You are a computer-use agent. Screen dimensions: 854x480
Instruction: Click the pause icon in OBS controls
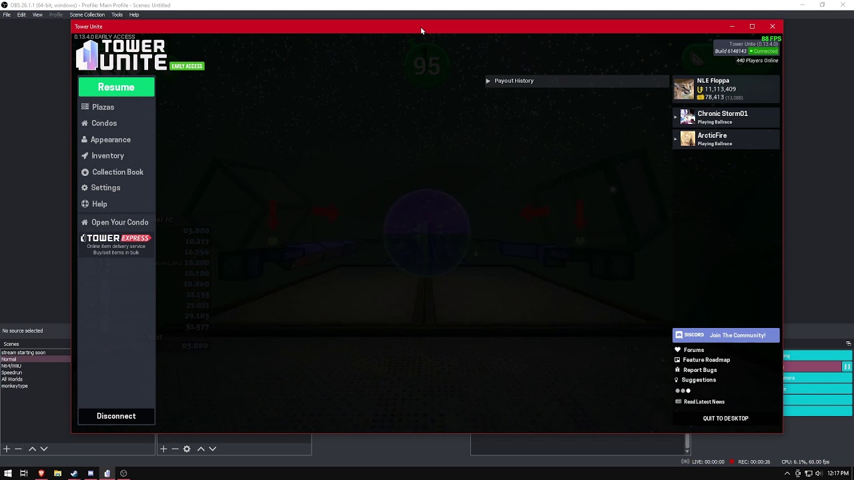847,367
